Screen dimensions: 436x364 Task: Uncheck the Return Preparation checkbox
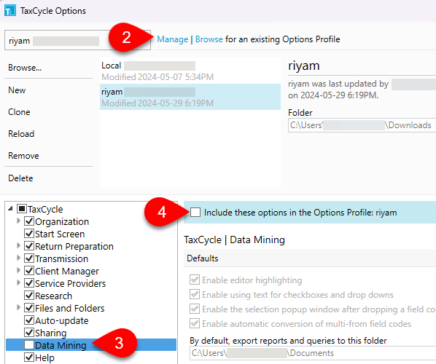click(x=29, y=246)
